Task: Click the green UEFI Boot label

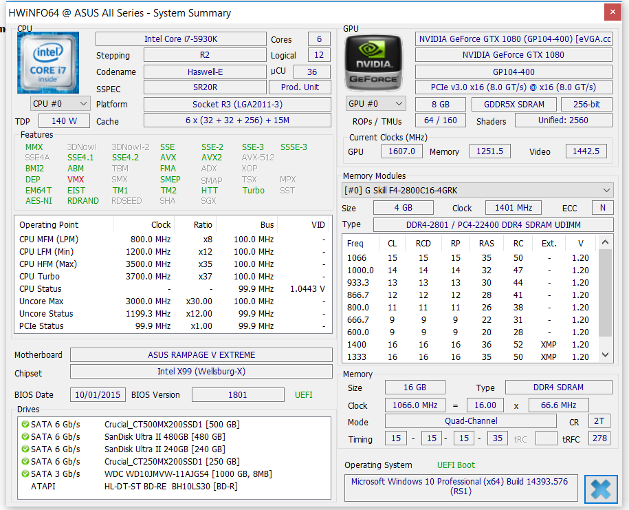Action: 456,465
